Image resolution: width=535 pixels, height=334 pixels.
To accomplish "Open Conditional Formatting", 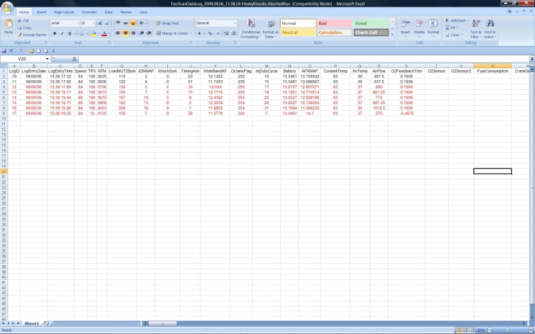I will coord(250,29).
